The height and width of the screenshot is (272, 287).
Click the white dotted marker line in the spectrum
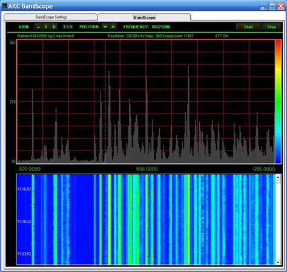(105, 101)
